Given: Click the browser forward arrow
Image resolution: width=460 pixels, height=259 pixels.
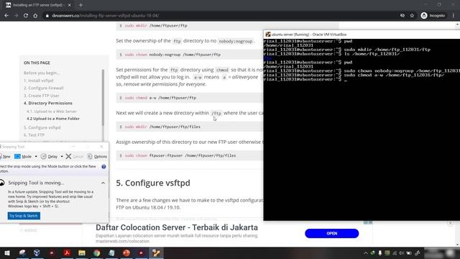Looking at the screenshot, I should [x=16, y=16].
